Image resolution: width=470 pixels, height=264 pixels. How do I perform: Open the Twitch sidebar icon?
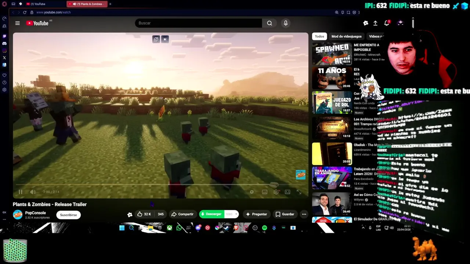click(x=4, y=36)
